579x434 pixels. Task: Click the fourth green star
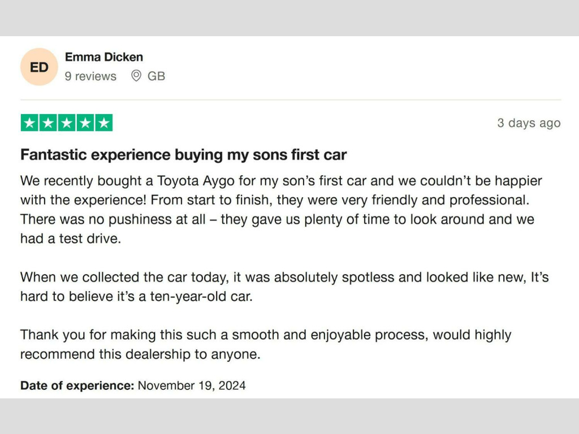click(85, 123)
